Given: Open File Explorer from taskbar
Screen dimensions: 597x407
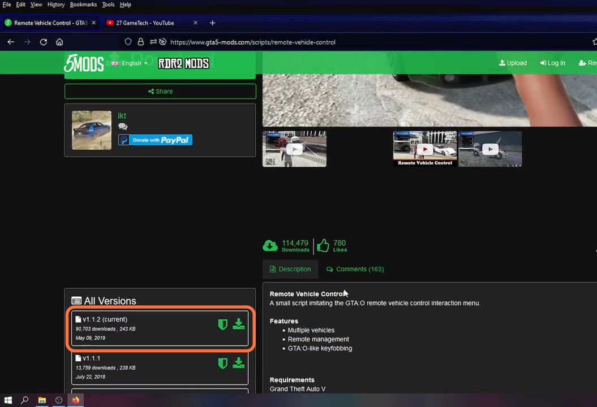Looking at the screenshot, I should 42,400.
